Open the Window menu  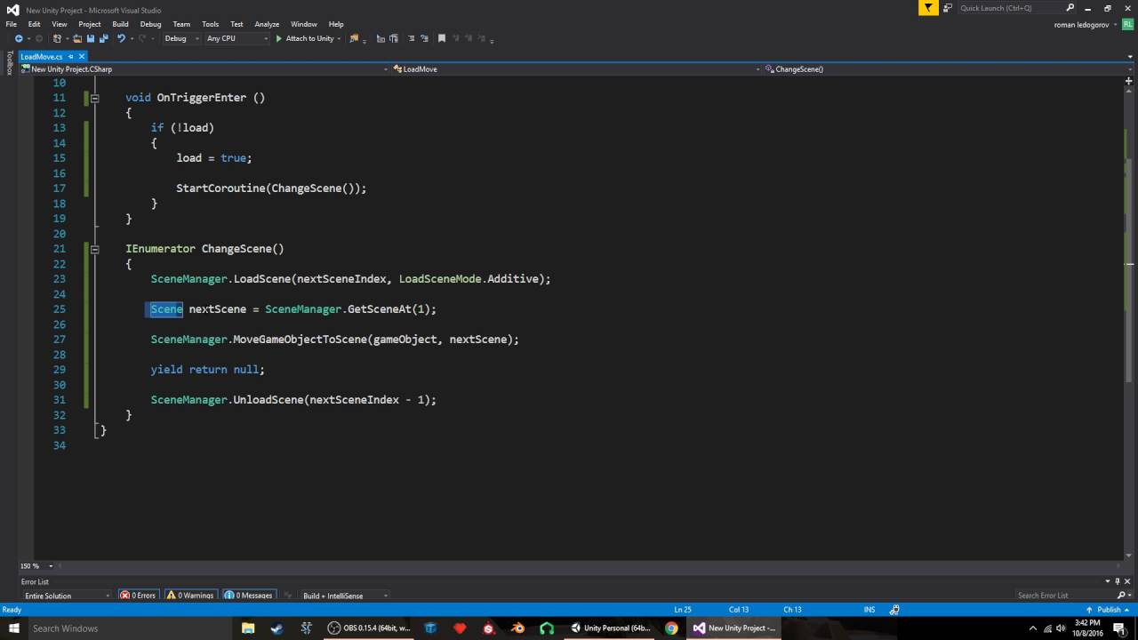[303, 24]
